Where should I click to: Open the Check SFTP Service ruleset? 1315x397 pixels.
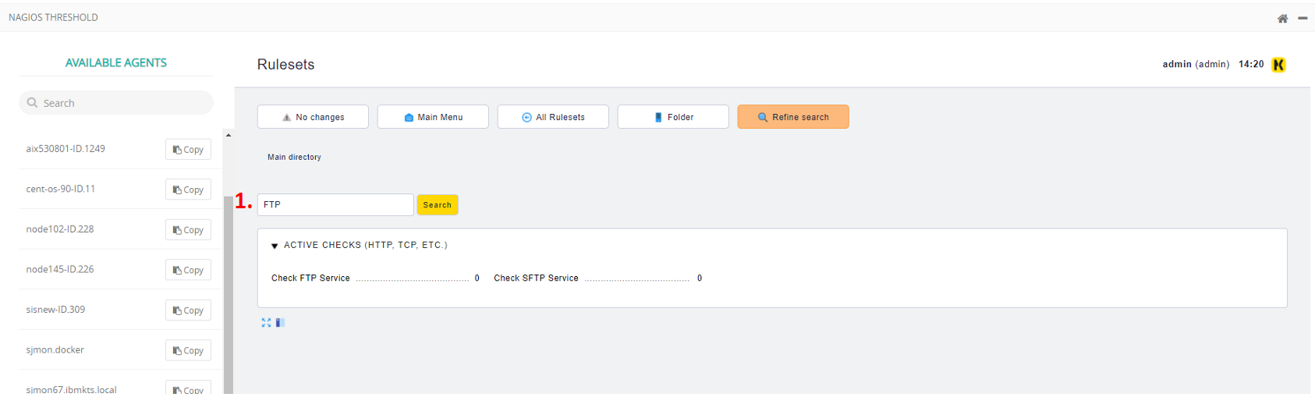536,278
